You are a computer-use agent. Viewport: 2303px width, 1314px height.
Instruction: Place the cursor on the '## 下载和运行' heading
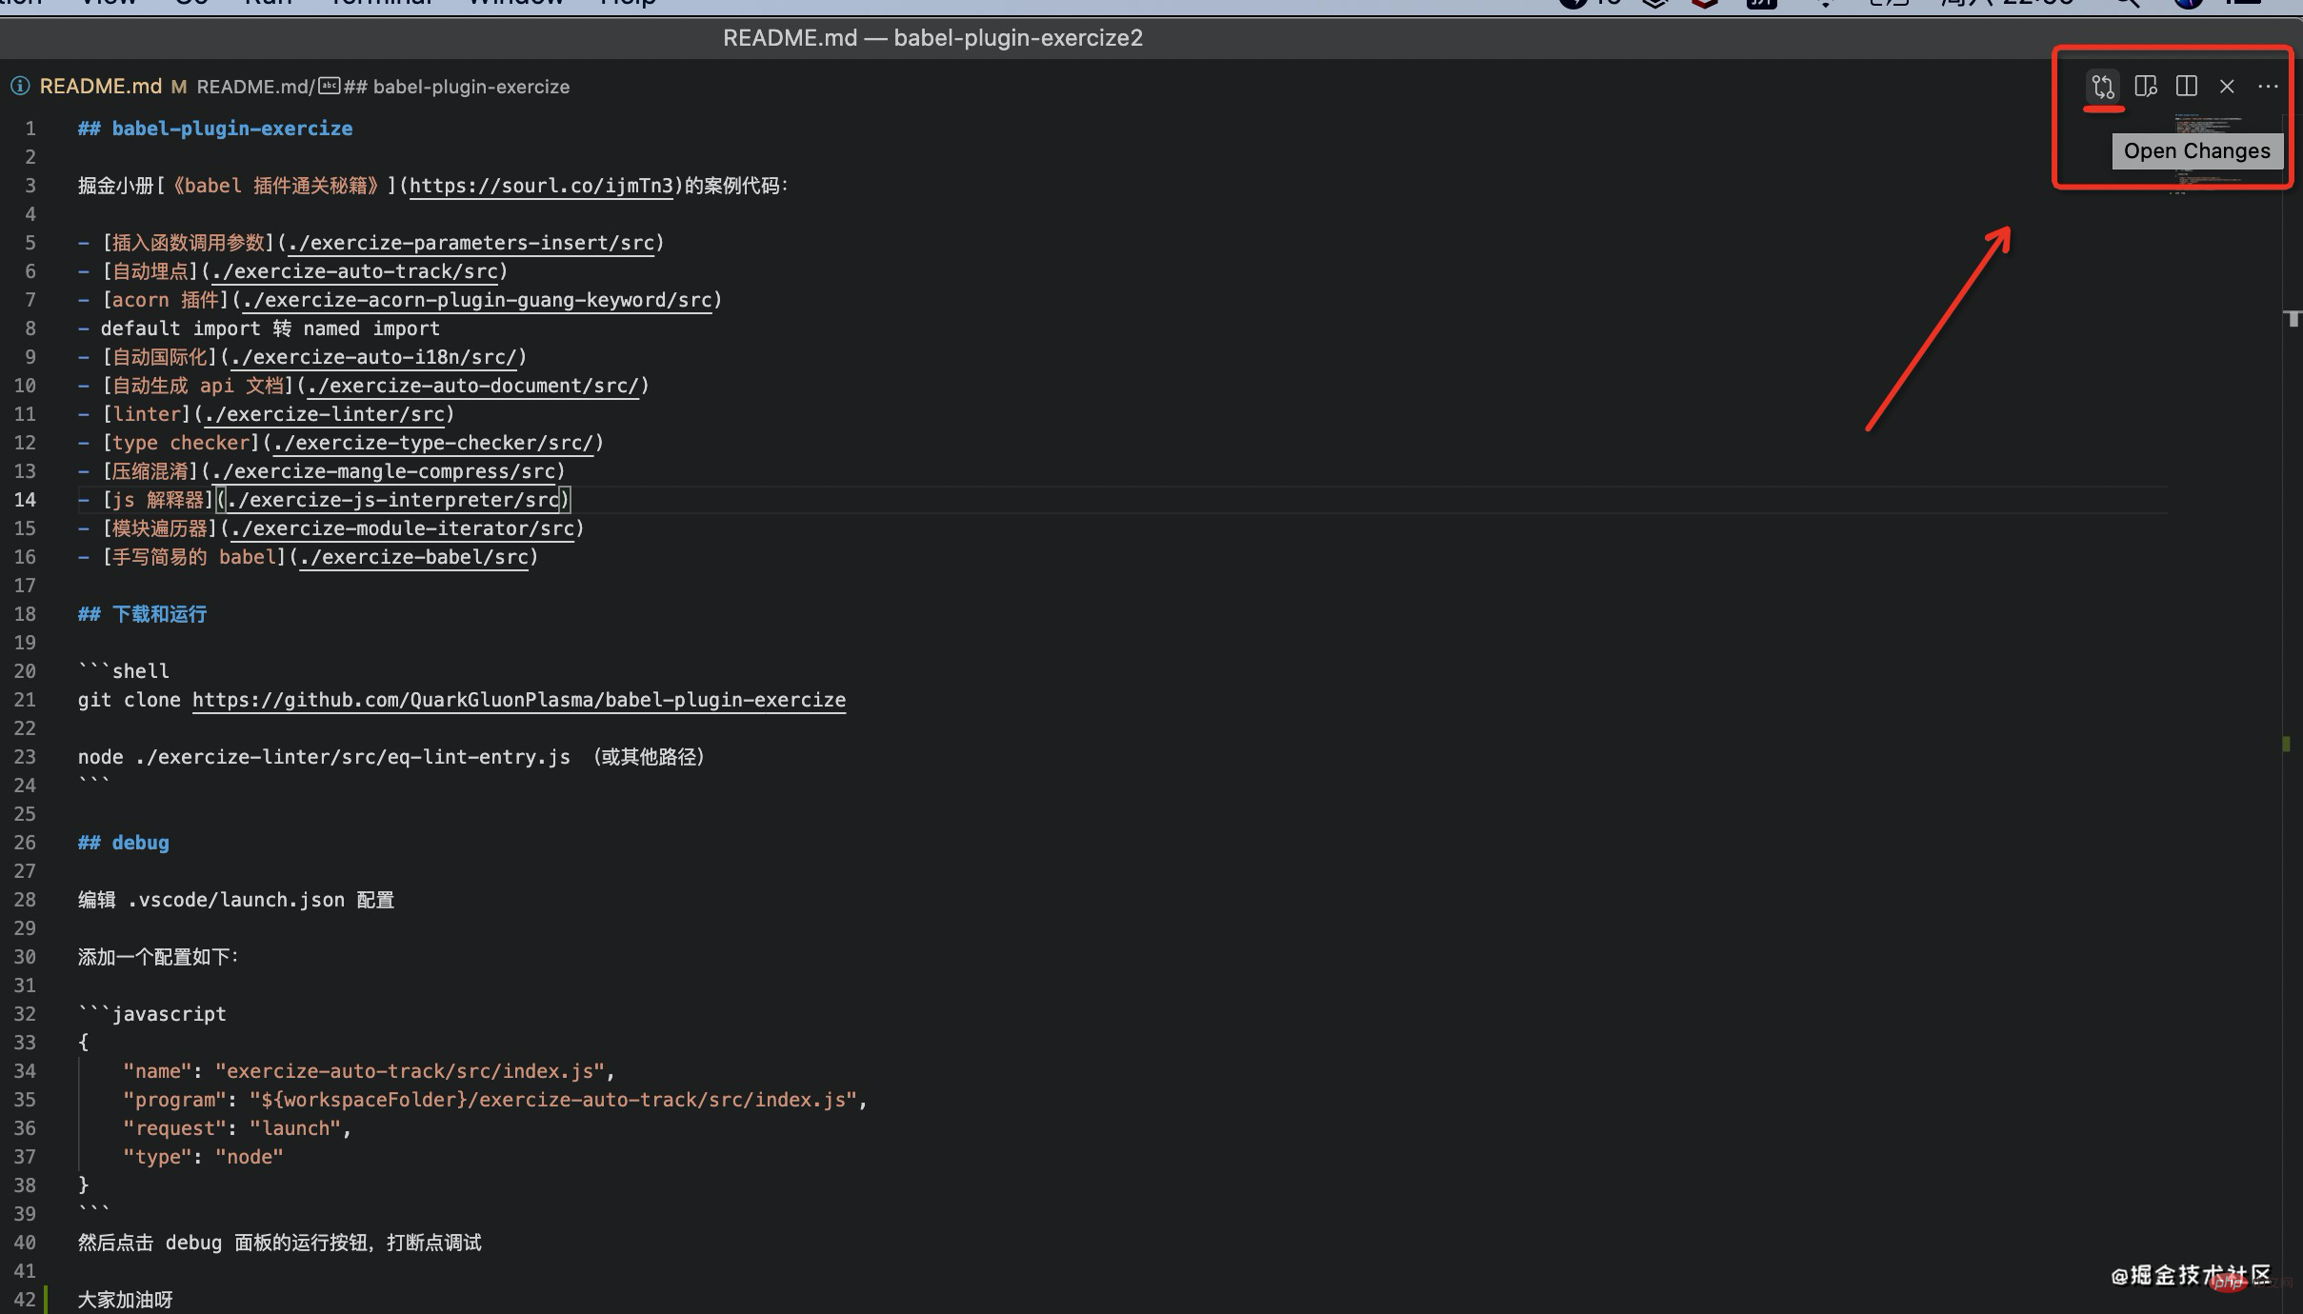click(x=158, y=614)
